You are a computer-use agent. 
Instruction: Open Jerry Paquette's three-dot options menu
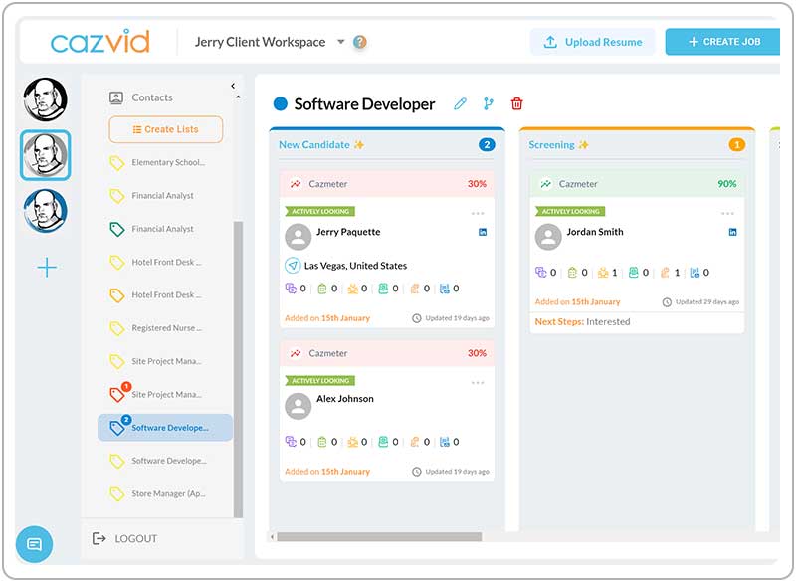478,214
